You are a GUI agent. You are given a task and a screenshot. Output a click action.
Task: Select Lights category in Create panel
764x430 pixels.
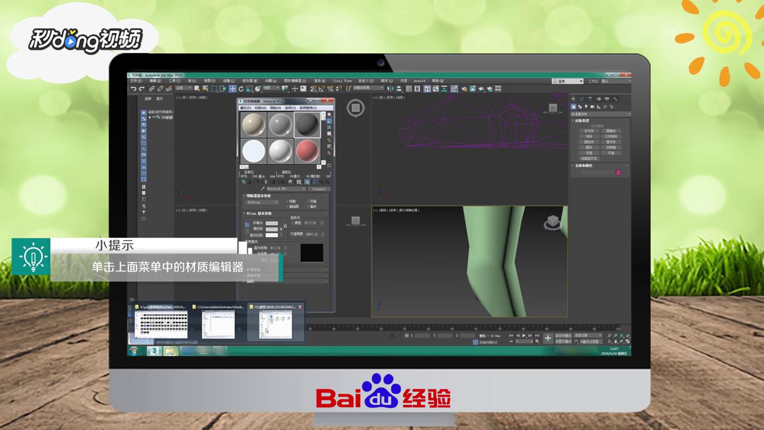(586, 107)
